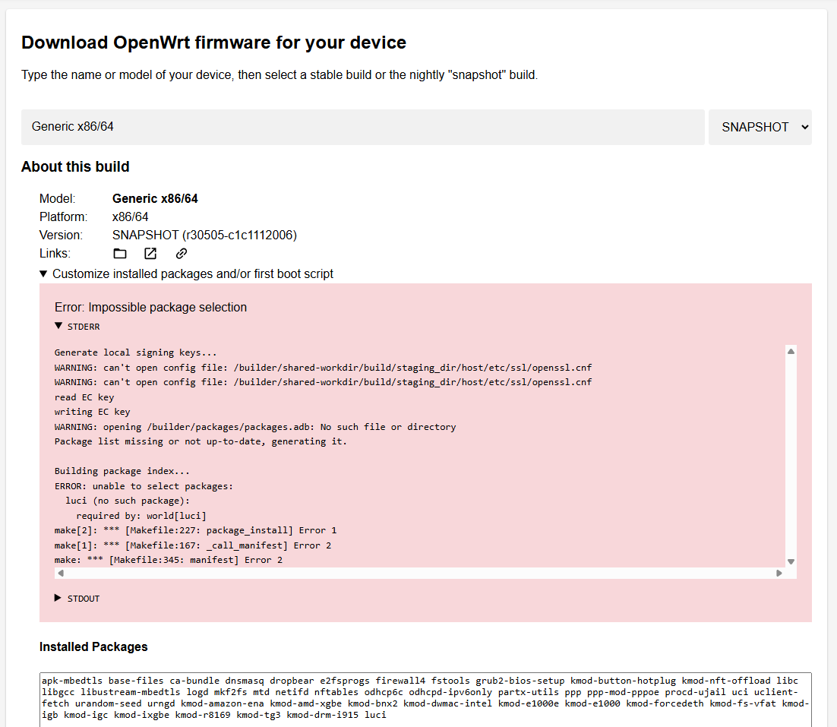
Task: Click the 'Error: Impossible package selection' message
Action: tap(150, 308)
